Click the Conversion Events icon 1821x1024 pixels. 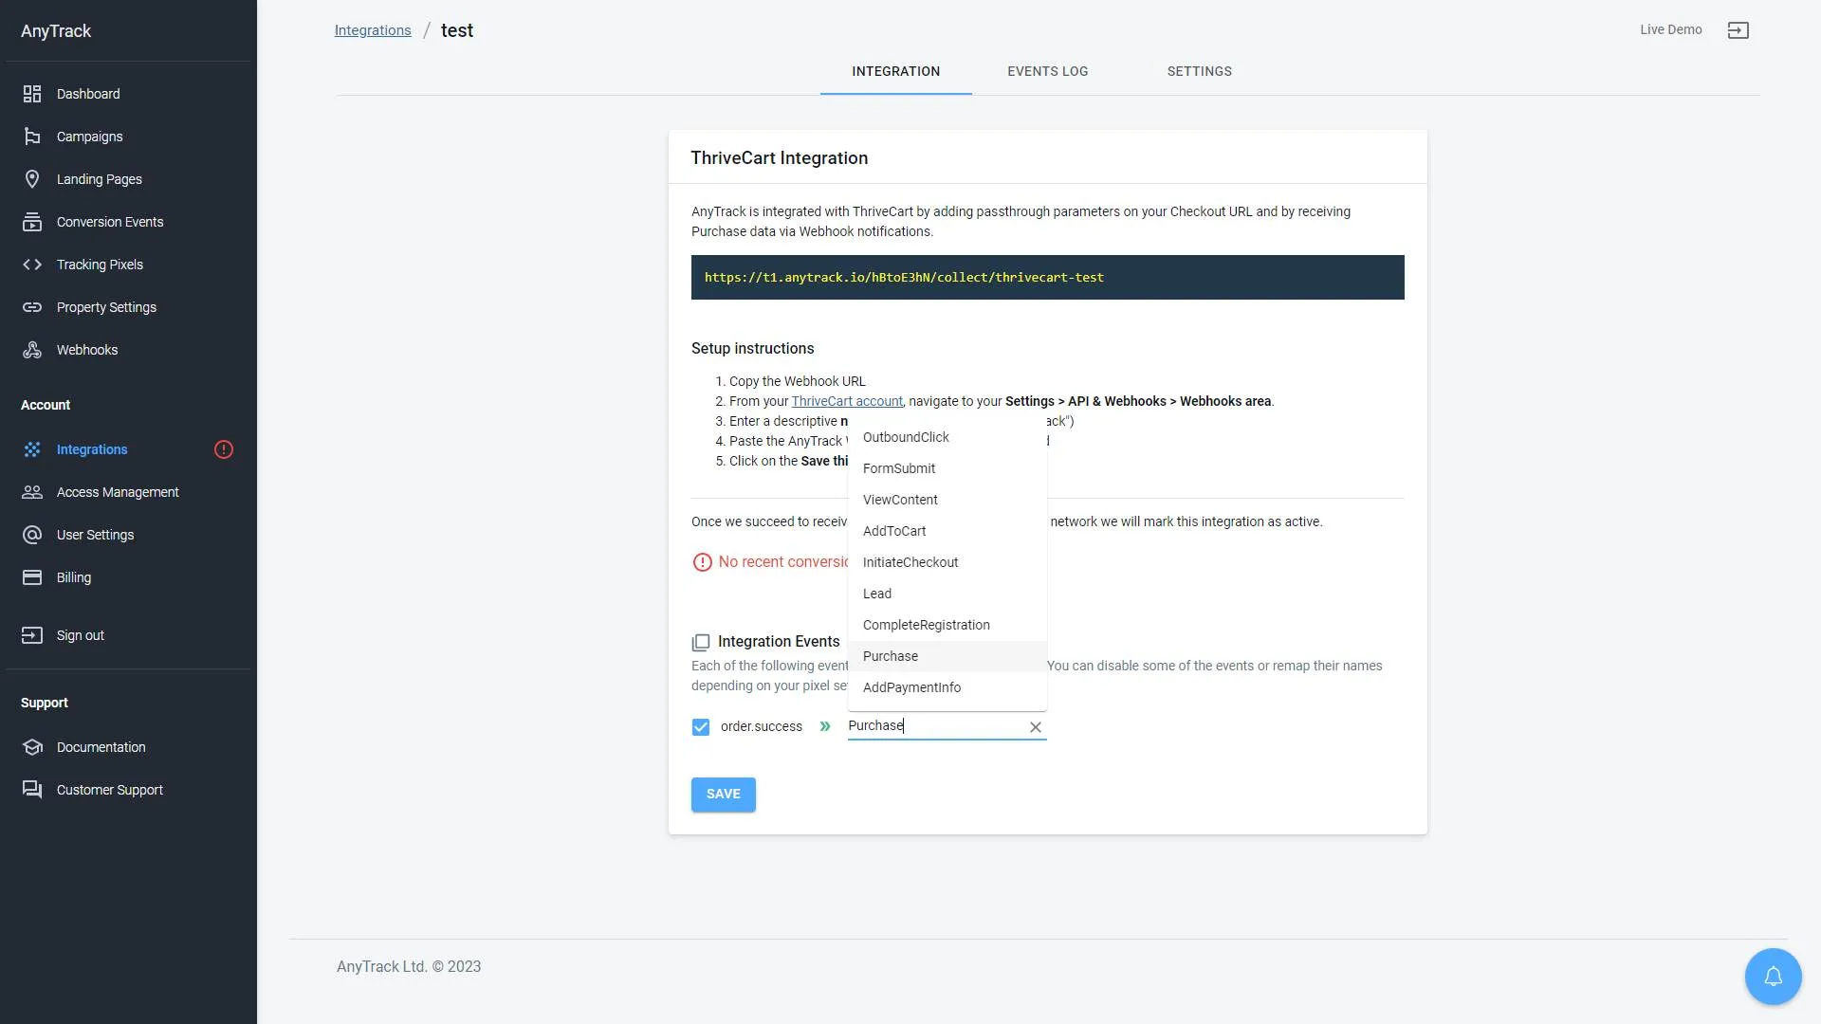32,222
